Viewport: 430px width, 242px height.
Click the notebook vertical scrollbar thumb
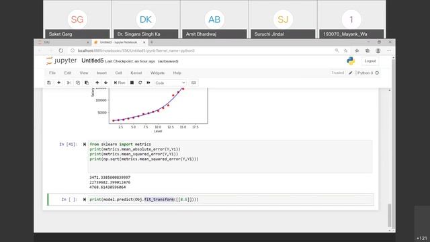coord(390,215)
